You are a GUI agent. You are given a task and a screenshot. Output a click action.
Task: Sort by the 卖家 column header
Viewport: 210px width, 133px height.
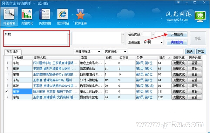(92, 58)
